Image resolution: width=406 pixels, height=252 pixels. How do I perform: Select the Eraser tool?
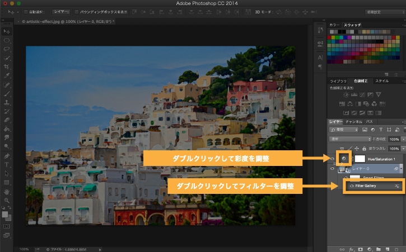[7, 120]
